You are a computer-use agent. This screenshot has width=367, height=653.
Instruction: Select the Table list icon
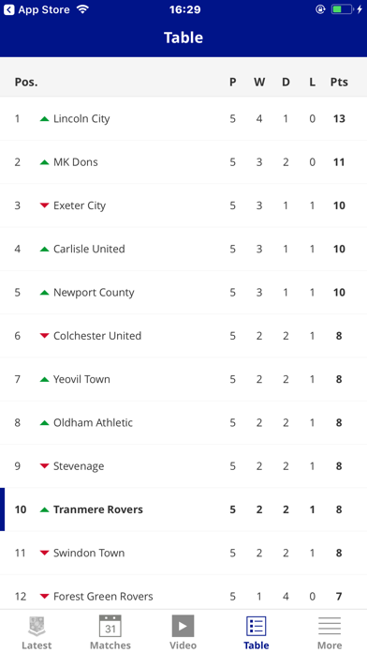256,626
